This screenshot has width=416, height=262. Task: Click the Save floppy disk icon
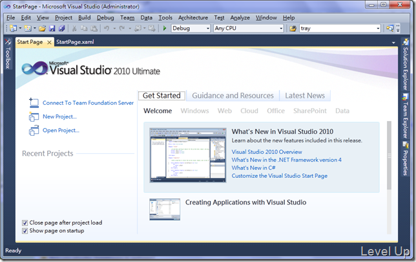(x=52, y=28)
